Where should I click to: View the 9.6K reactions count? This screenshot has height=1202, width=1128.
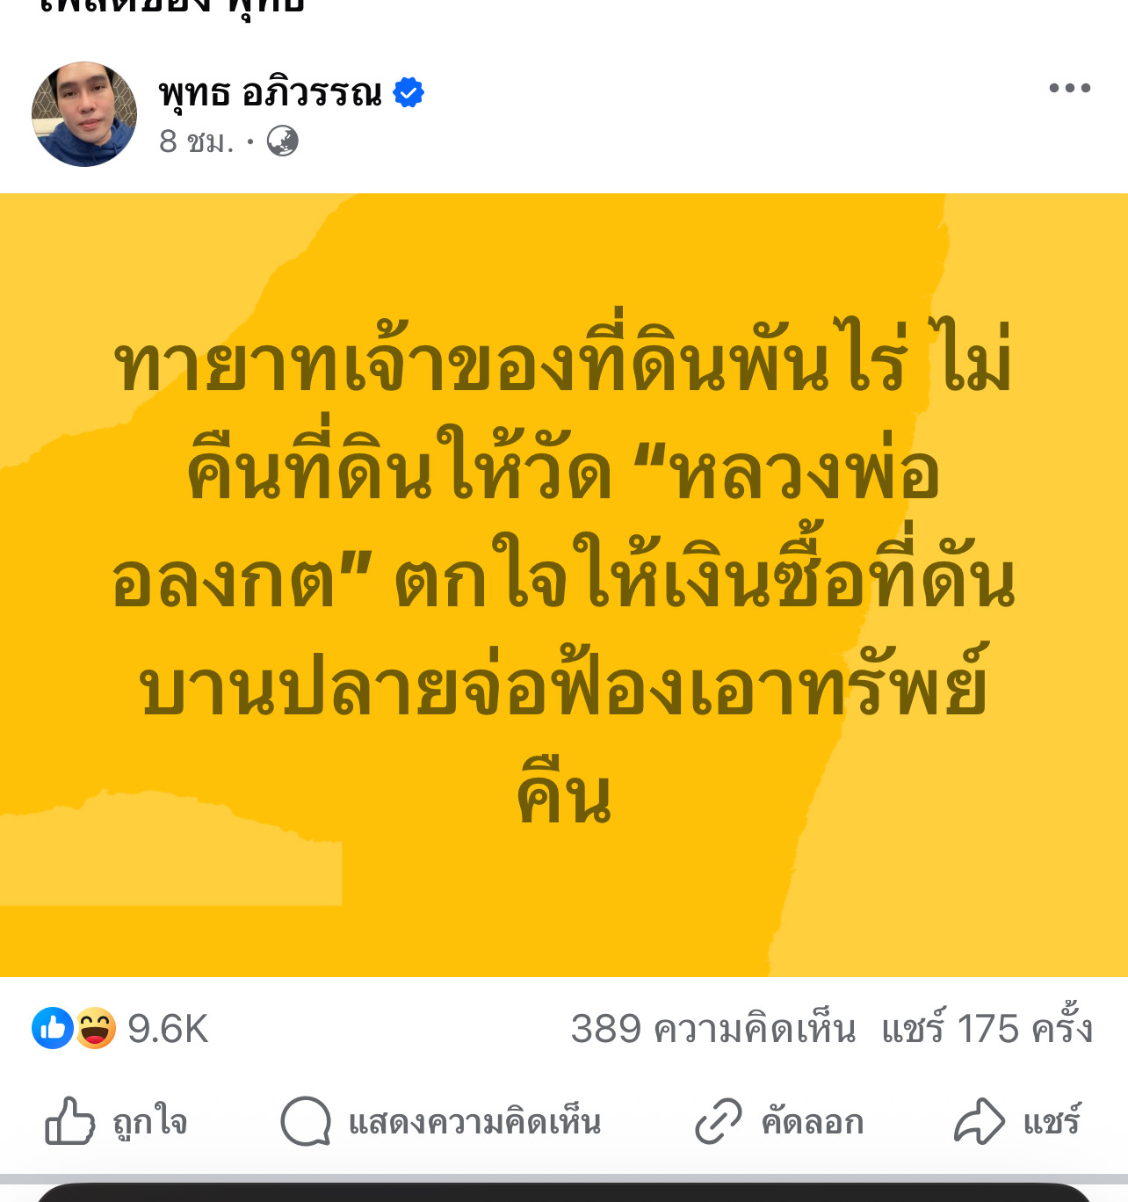click(x=168, y=1029)
